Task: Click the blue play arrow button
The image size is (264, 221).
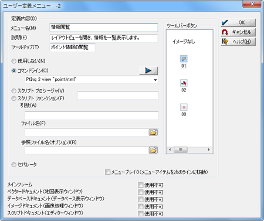Action: pyautogui.click(x=148, y=70)
